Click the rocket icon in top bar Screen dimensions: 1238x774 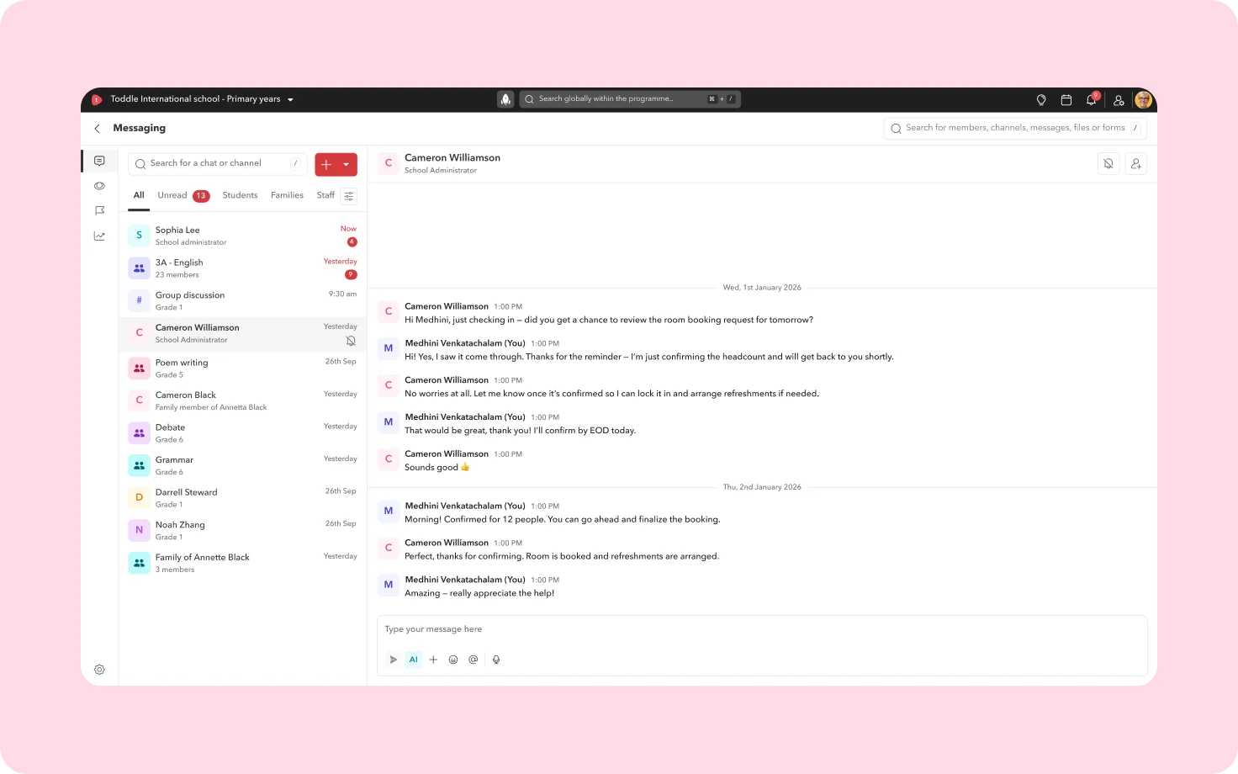tap(505, 99)
